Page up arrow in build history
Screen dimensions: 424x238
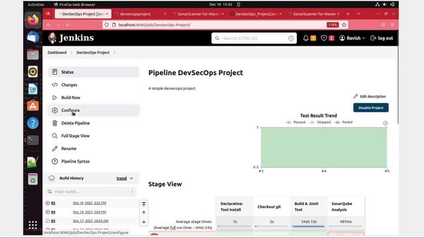[x=144, y=213]
